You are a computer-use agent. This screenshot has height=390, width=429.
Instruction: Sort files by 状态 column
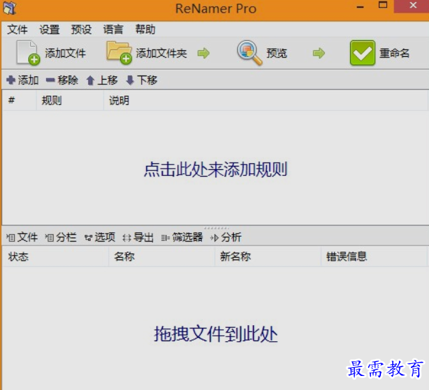pyautogui.click(x=55, y=257)
